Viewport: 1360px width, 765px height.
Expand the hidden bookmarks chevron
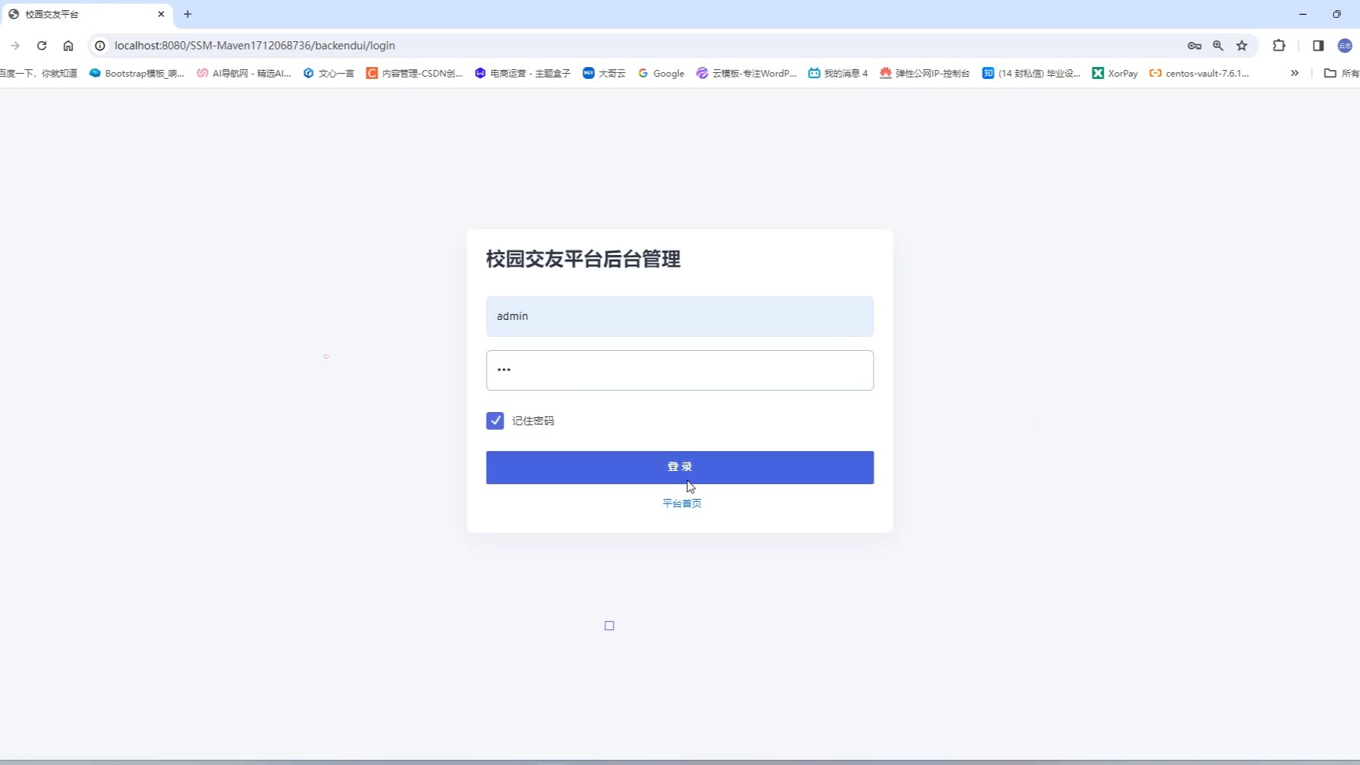1294,73
